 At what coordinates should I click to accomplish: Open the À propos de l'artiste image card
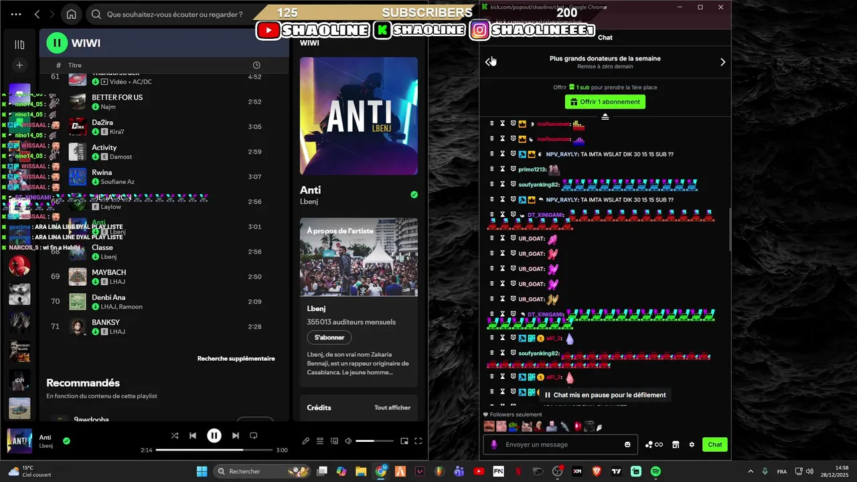pos(359,257)
